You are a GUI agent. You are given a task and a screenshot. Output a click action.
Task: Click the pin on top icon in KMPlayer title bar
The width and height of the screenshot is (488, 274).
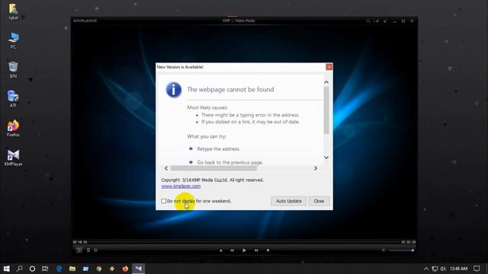[377, 21]
